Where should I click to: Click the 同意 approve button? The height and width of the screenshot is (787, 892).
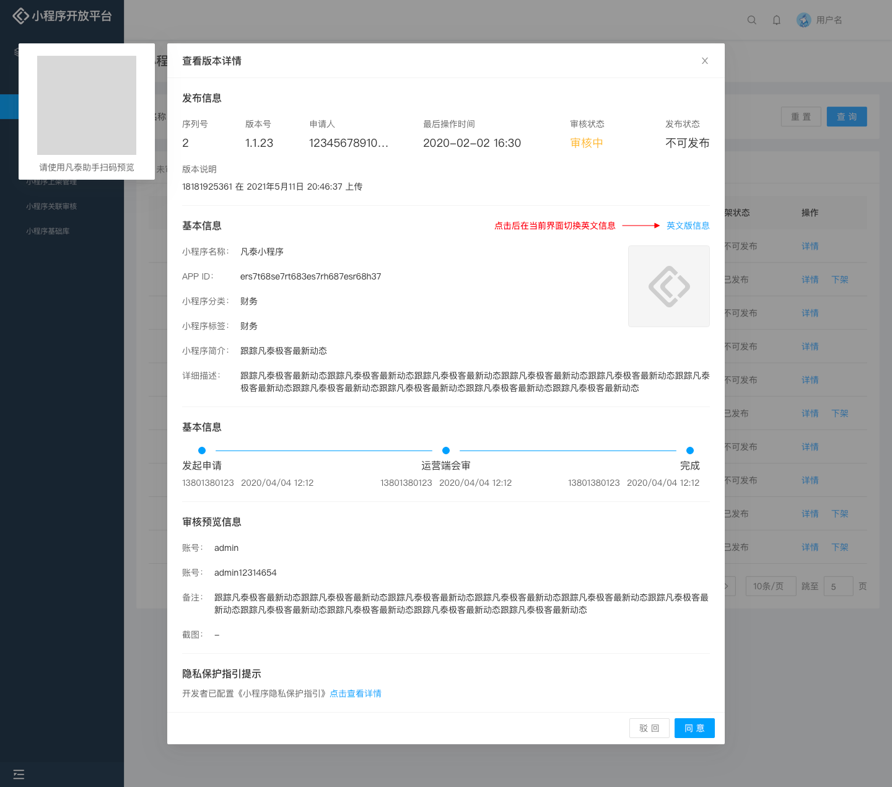pos(694,728)
